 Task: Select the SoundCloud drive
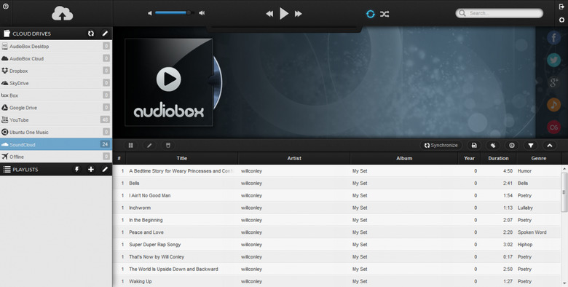click(x=56, y=144)
